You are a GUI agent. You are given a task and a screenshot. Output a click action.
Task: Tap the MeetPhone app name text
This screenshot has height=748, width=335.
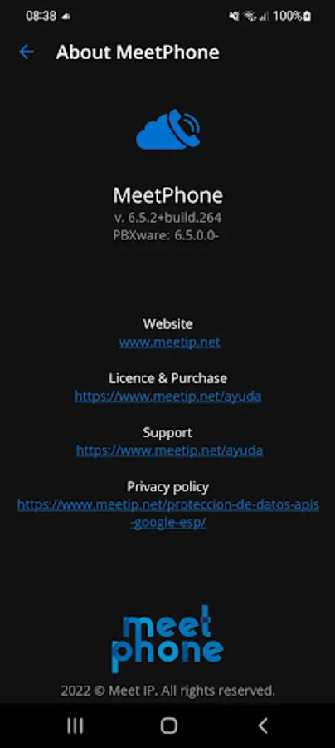167,195
